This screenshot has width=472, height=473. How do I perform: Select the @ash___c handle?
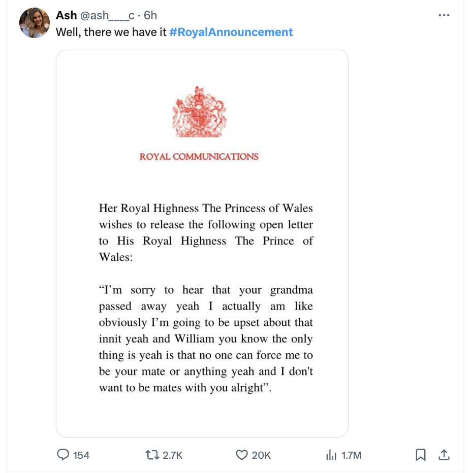109,15
